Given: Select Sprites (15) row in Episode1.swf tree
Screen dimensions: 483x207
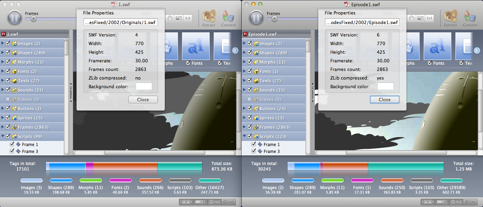Looking at the screenshot, I should tap(274, 118).
